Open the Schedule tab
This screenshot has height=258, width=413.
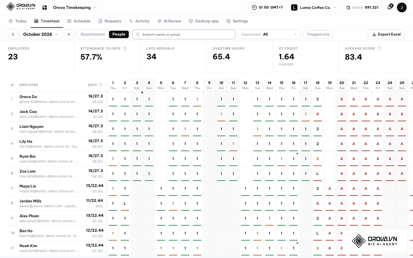click(79, 21)
